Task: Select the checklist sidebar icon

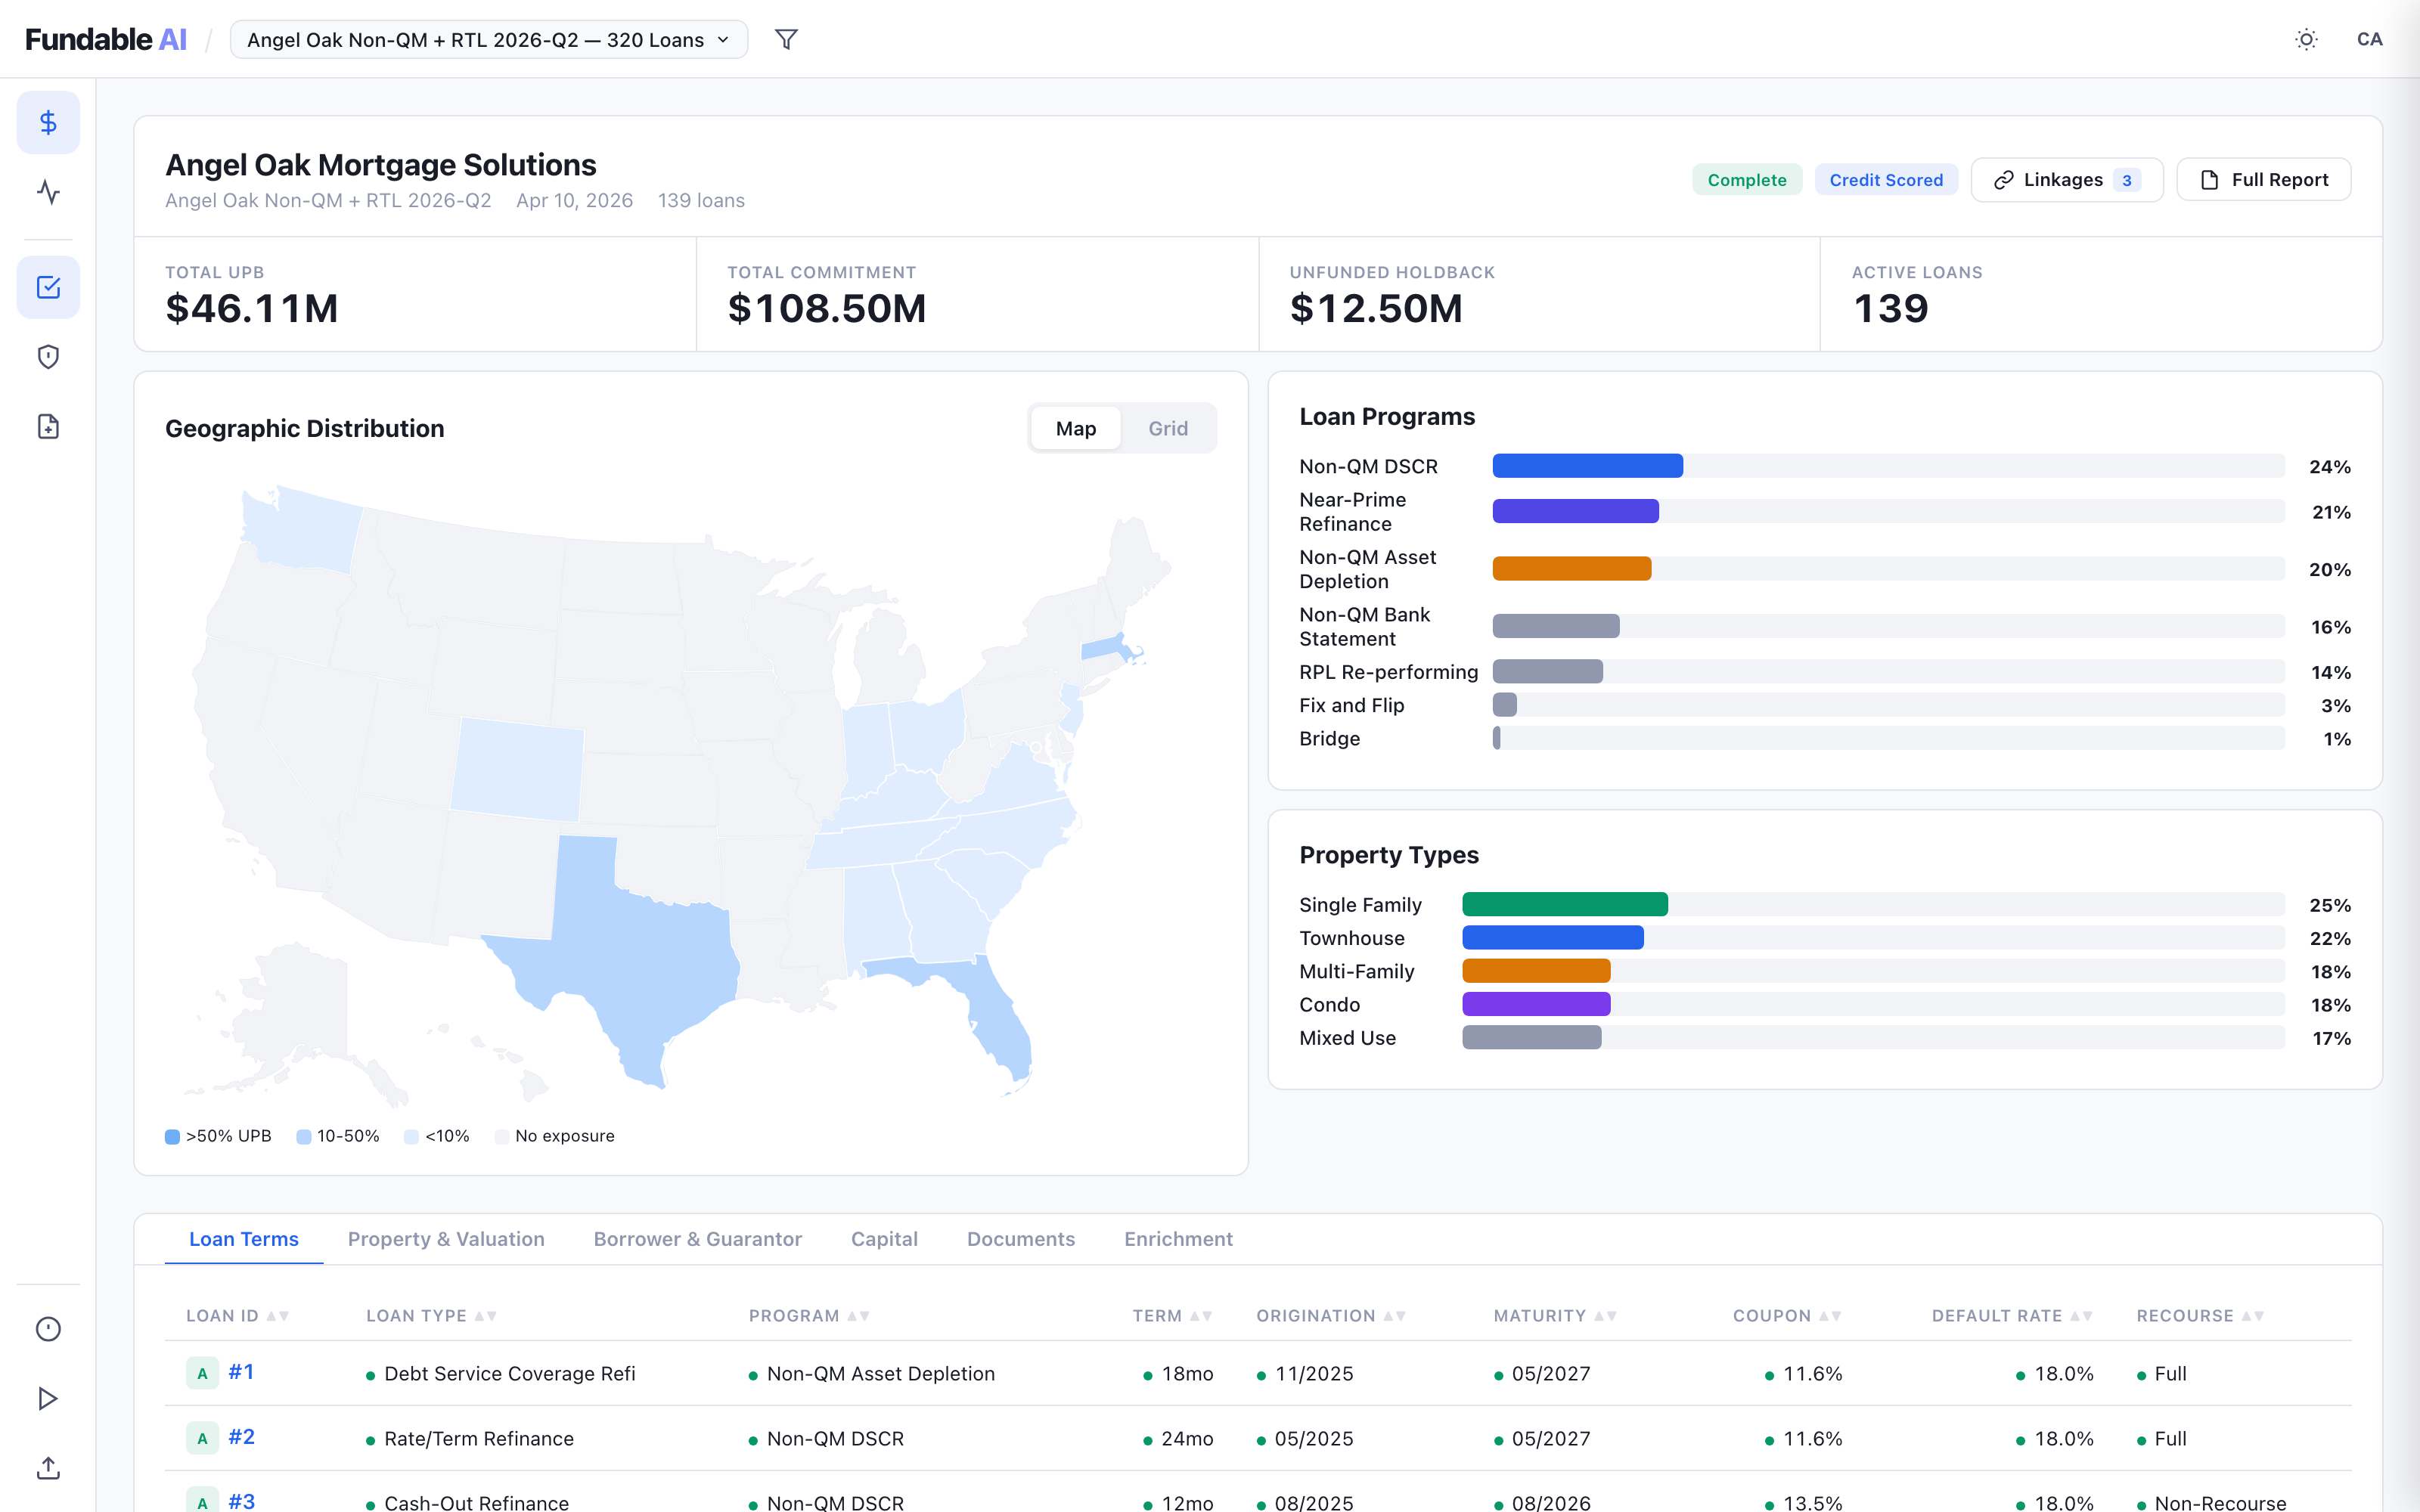Action: point(48,288)
